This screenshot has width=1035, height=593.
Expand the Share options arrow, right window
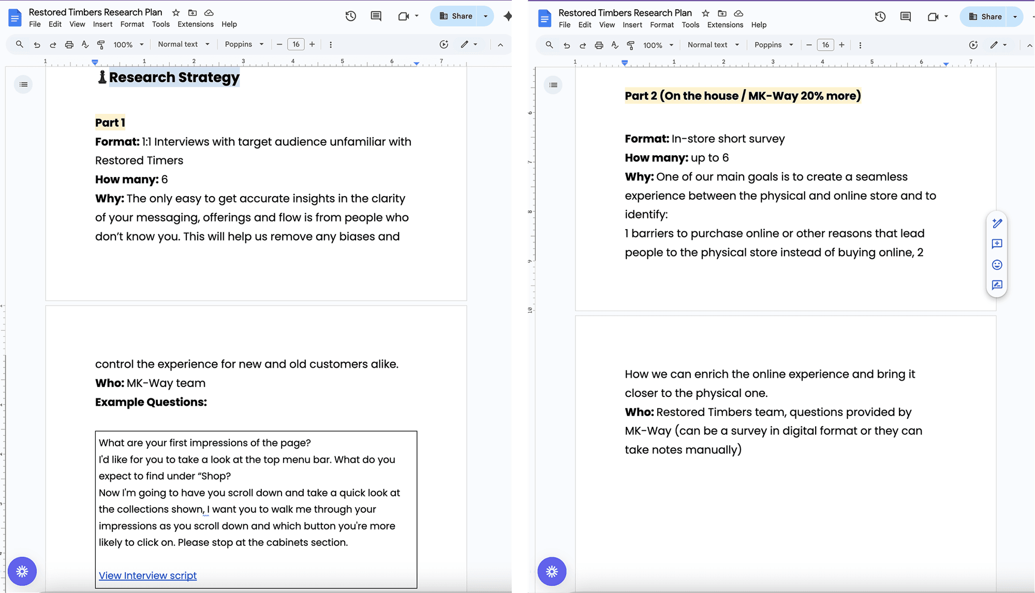point(1015,17)
